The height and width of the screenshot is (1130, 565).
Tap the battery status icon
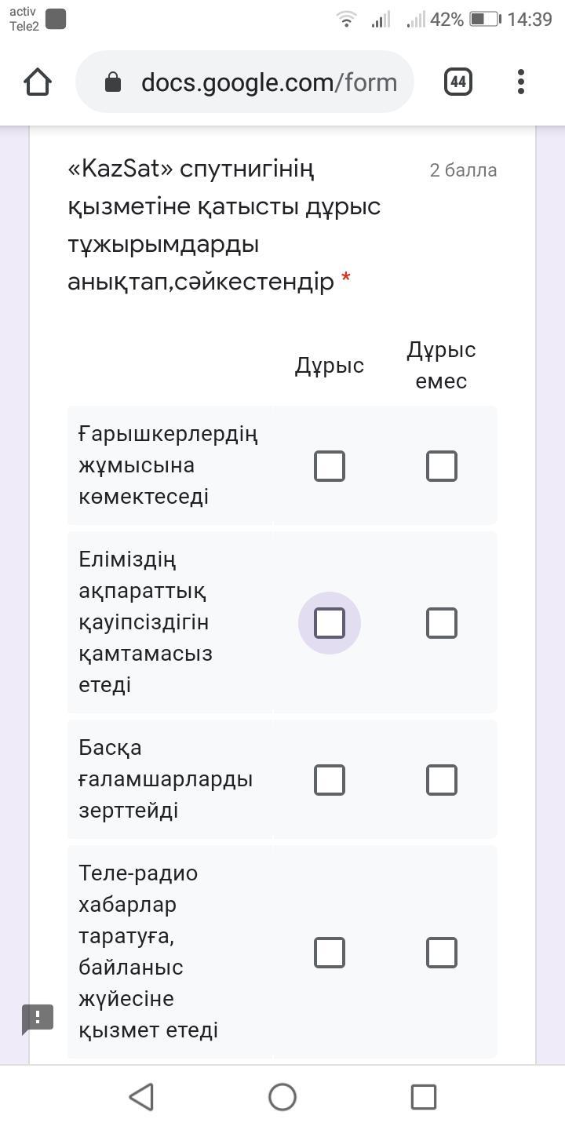point(484,20)
